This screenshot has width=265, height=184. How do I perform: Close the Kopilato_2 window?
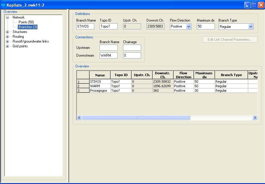(x=261, y=5)
